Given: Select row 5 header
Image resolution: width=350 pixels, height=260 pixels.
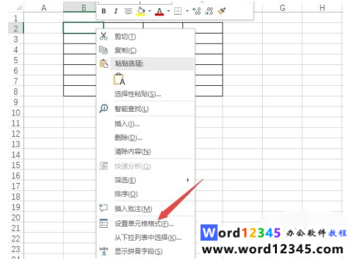Looking at the screenshot, I should (15, 60).
